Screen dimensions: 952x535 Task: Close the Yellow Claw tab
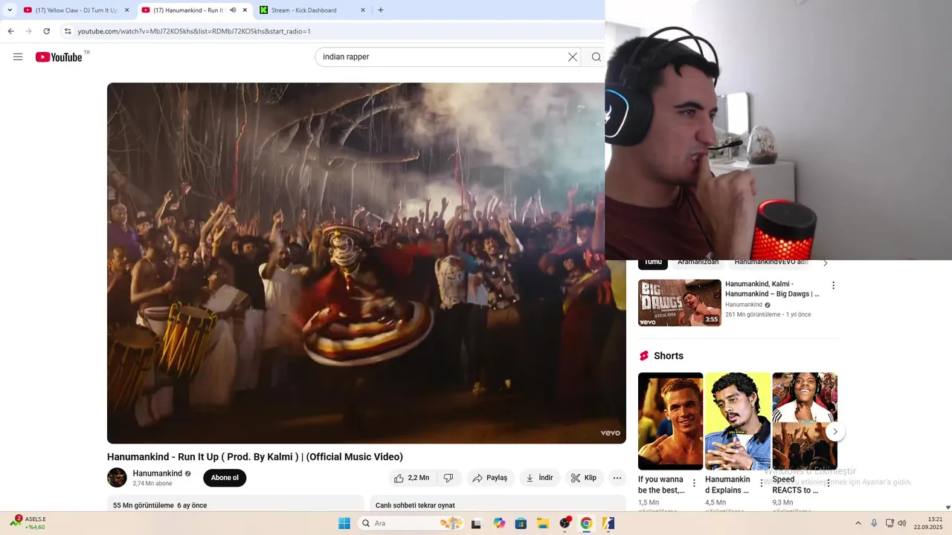click(126, 10)
